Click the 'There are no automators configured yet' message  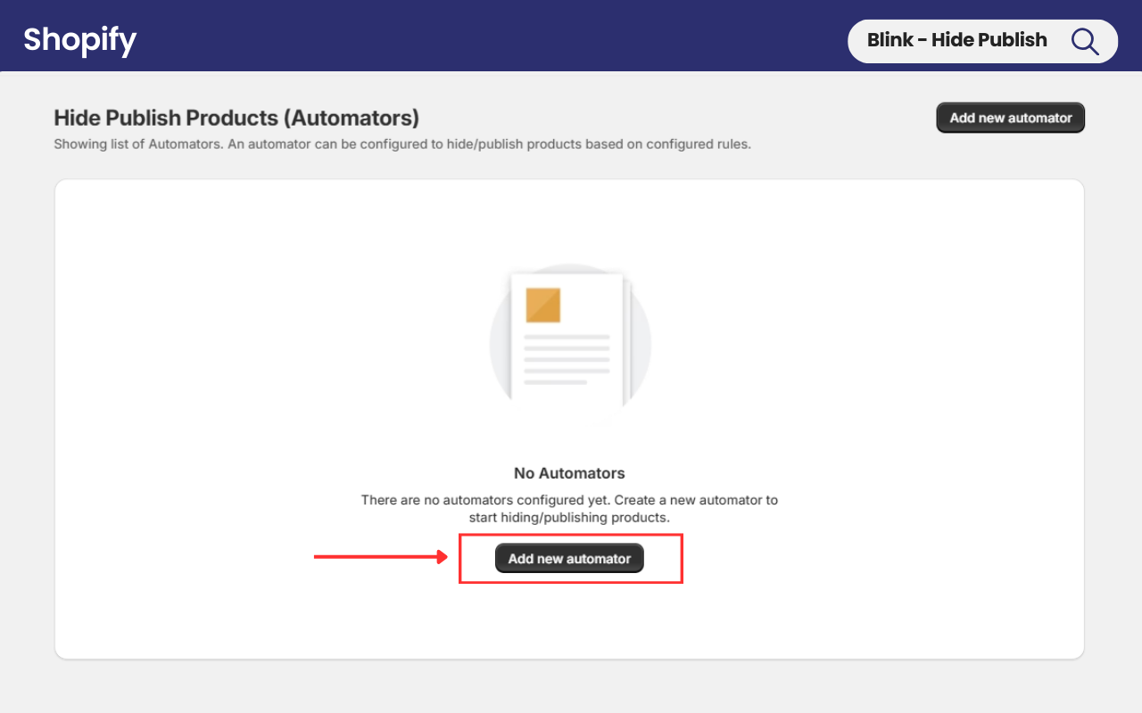click(569, 500)
